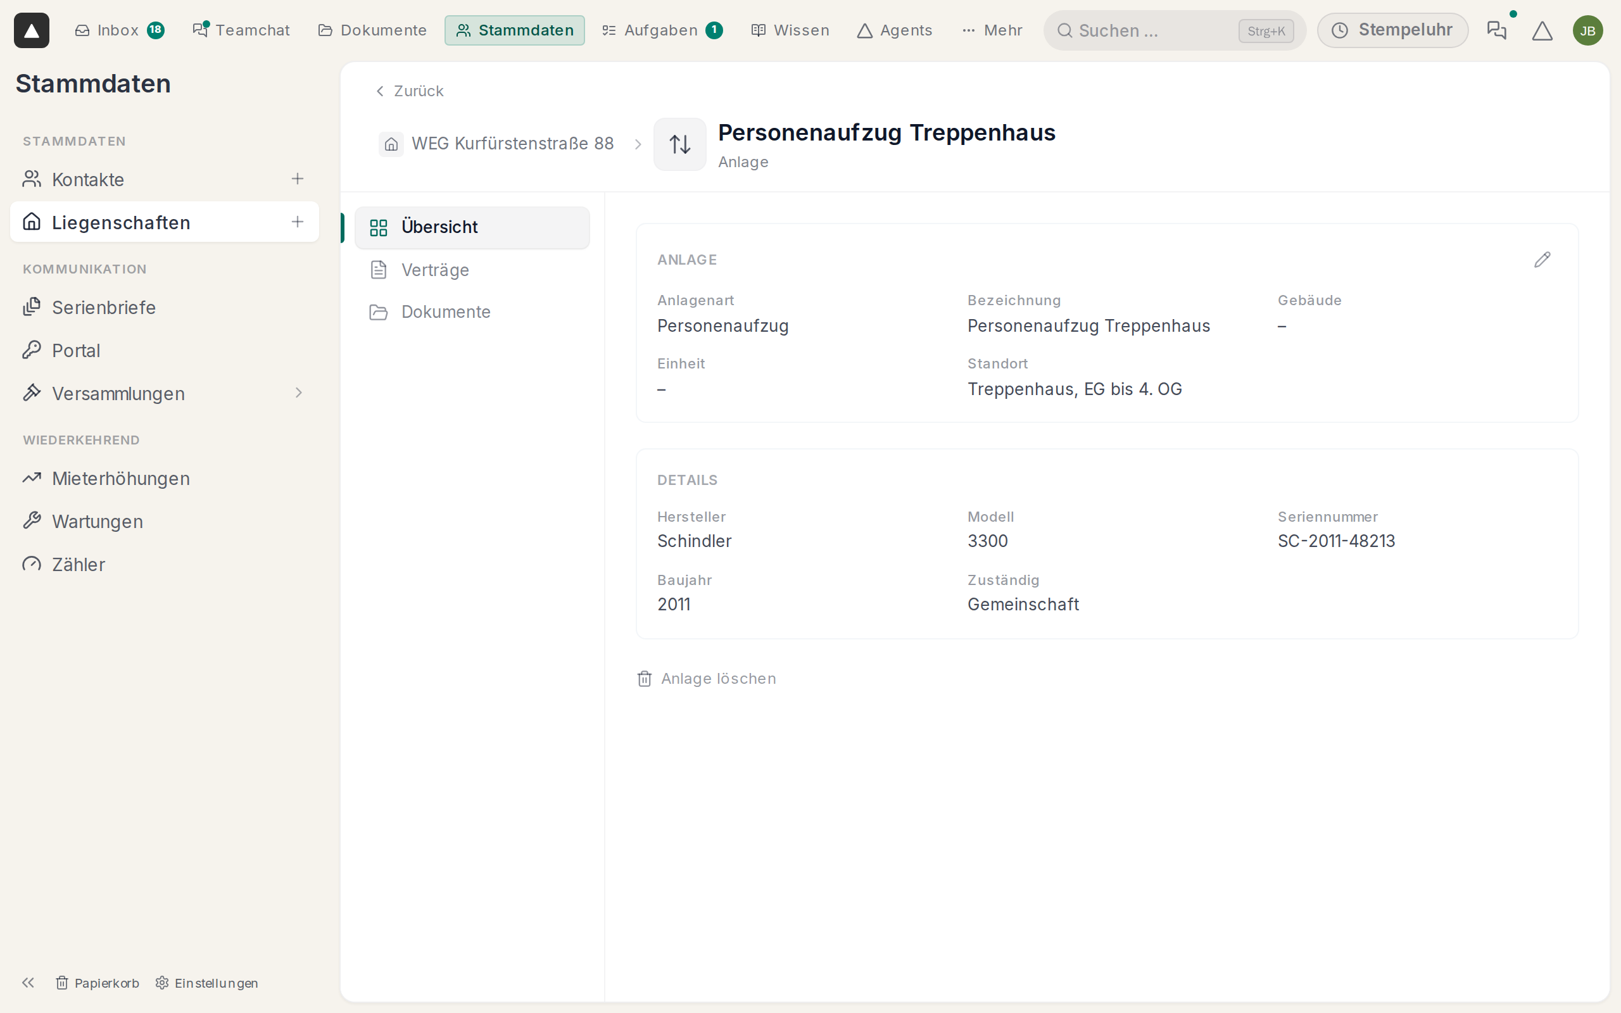Switch to the Übersicht tab

pos(472,227)
